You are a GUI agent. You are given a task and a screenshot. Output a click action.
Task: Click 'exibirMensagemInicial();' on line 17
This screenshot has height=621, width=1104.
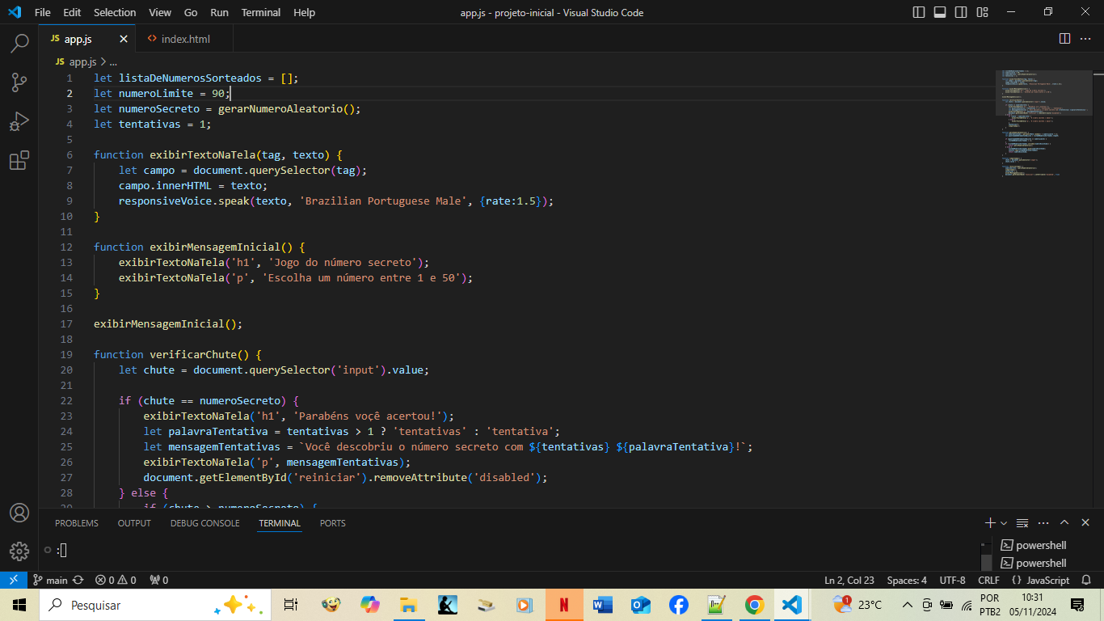[x=168, y=323]
